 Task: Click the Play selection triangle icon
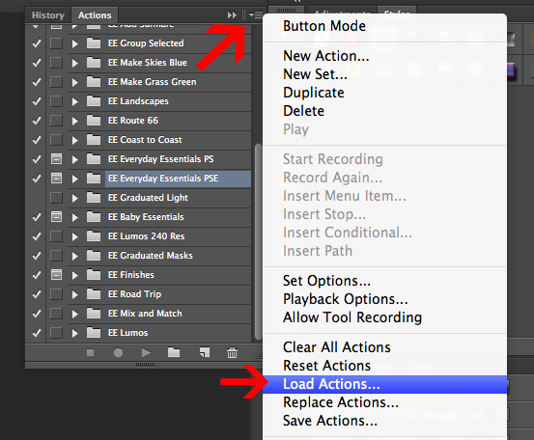click(x=146, y=353)
